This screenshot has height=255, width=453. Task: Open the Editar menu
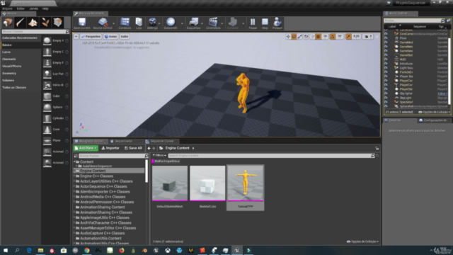(x=21, y=8)
